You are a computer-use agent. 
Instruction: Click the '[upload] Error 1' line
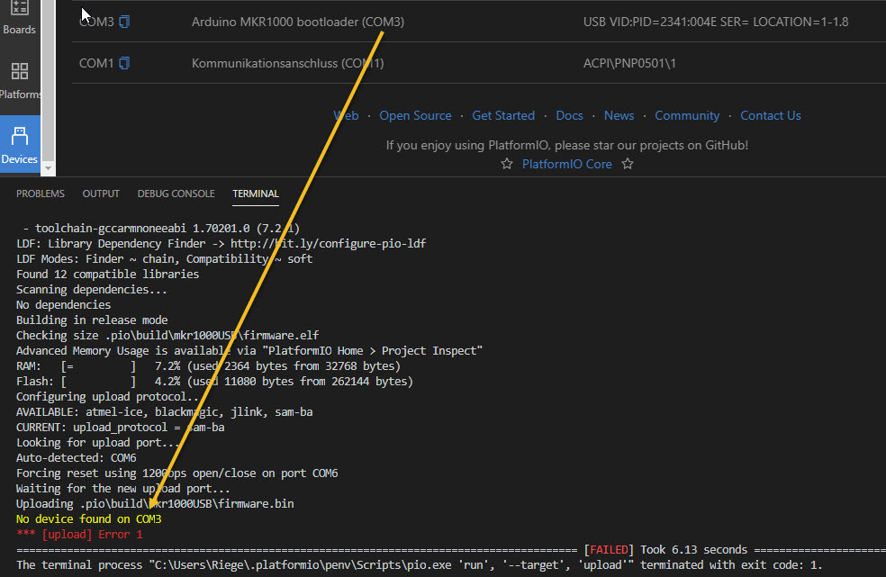(x=79, y=534)
